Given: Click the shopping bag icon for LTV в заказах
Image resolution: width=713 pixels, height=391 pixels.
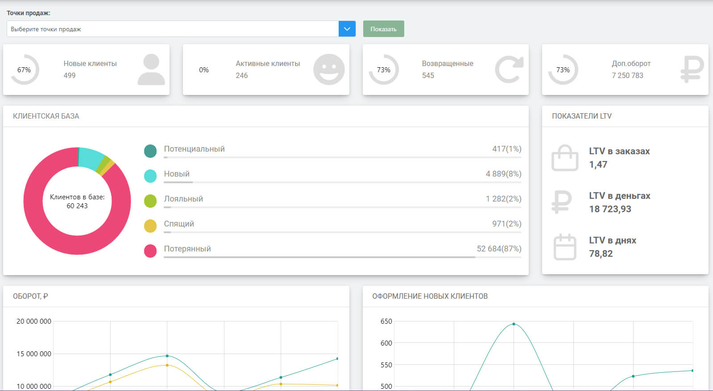Looking at the screenshot, I should pos(565,158).
